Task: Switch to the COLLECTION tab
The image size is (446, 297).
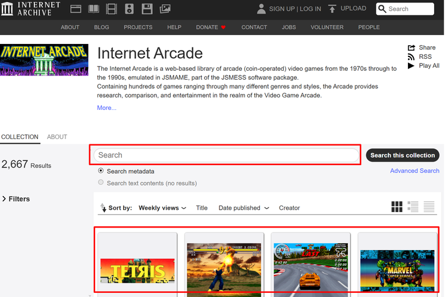Action: click(20, 137)
